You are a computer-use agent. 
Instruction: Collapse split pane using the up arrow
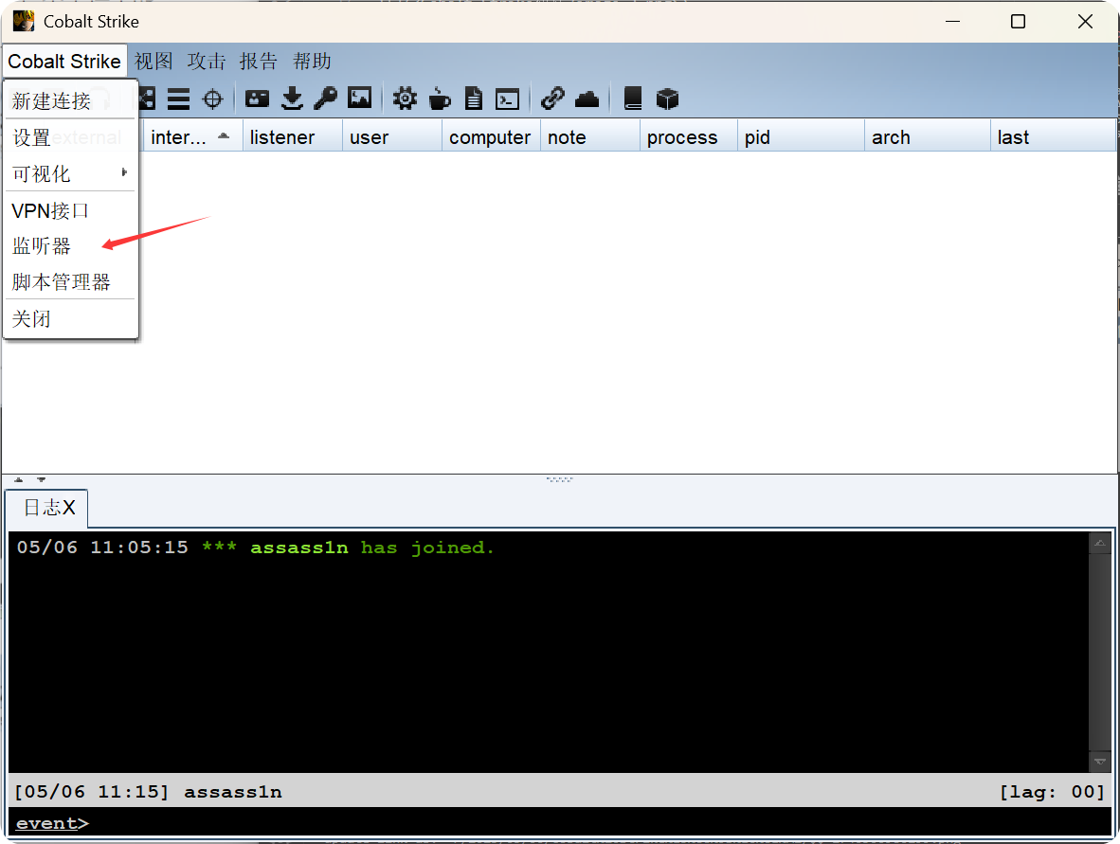tap(19, 480)
